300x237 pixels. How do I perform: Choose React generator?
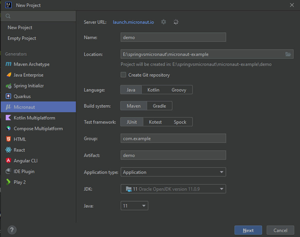(38, 150)
